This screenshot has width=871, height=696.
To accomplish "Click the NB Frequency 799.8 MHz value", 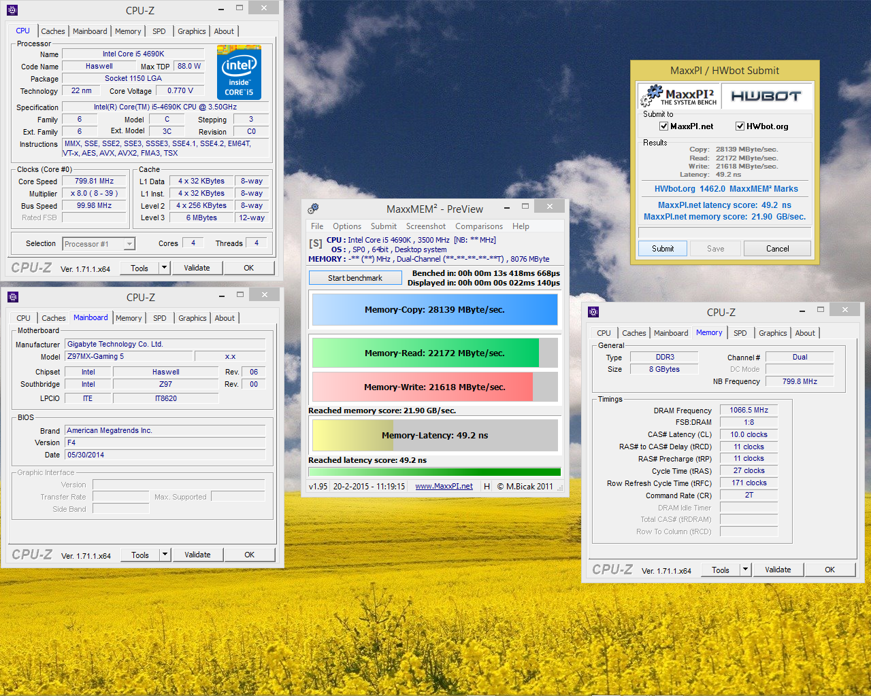I will click(800, 381).
